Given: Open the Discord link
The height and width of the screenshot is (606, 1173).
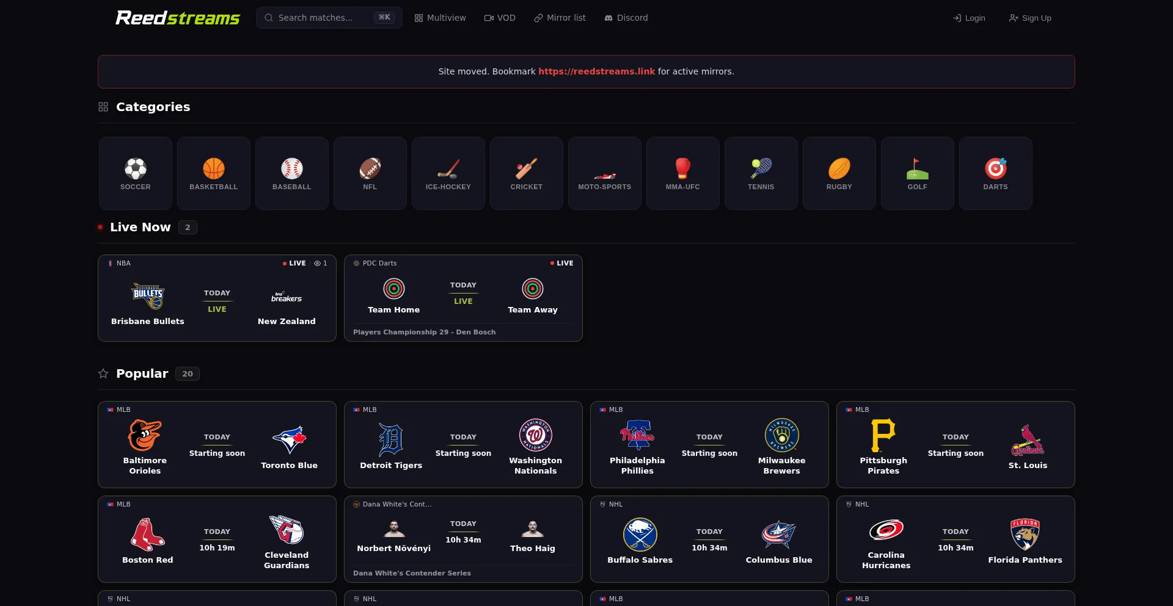Looking at the screenshot, I should (x=626, y=18).
